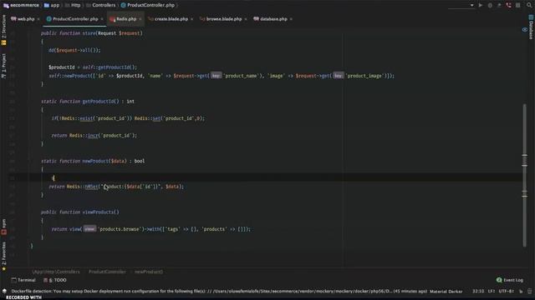The image size is (535, 300).
Task: Switch to create.blade.php tab
Action: (x=171, y=19)
